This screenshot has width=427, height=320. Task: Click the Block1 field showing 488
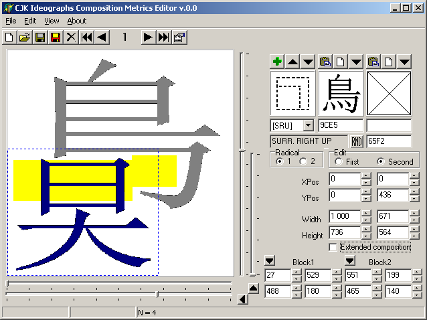tap(278, 291)
